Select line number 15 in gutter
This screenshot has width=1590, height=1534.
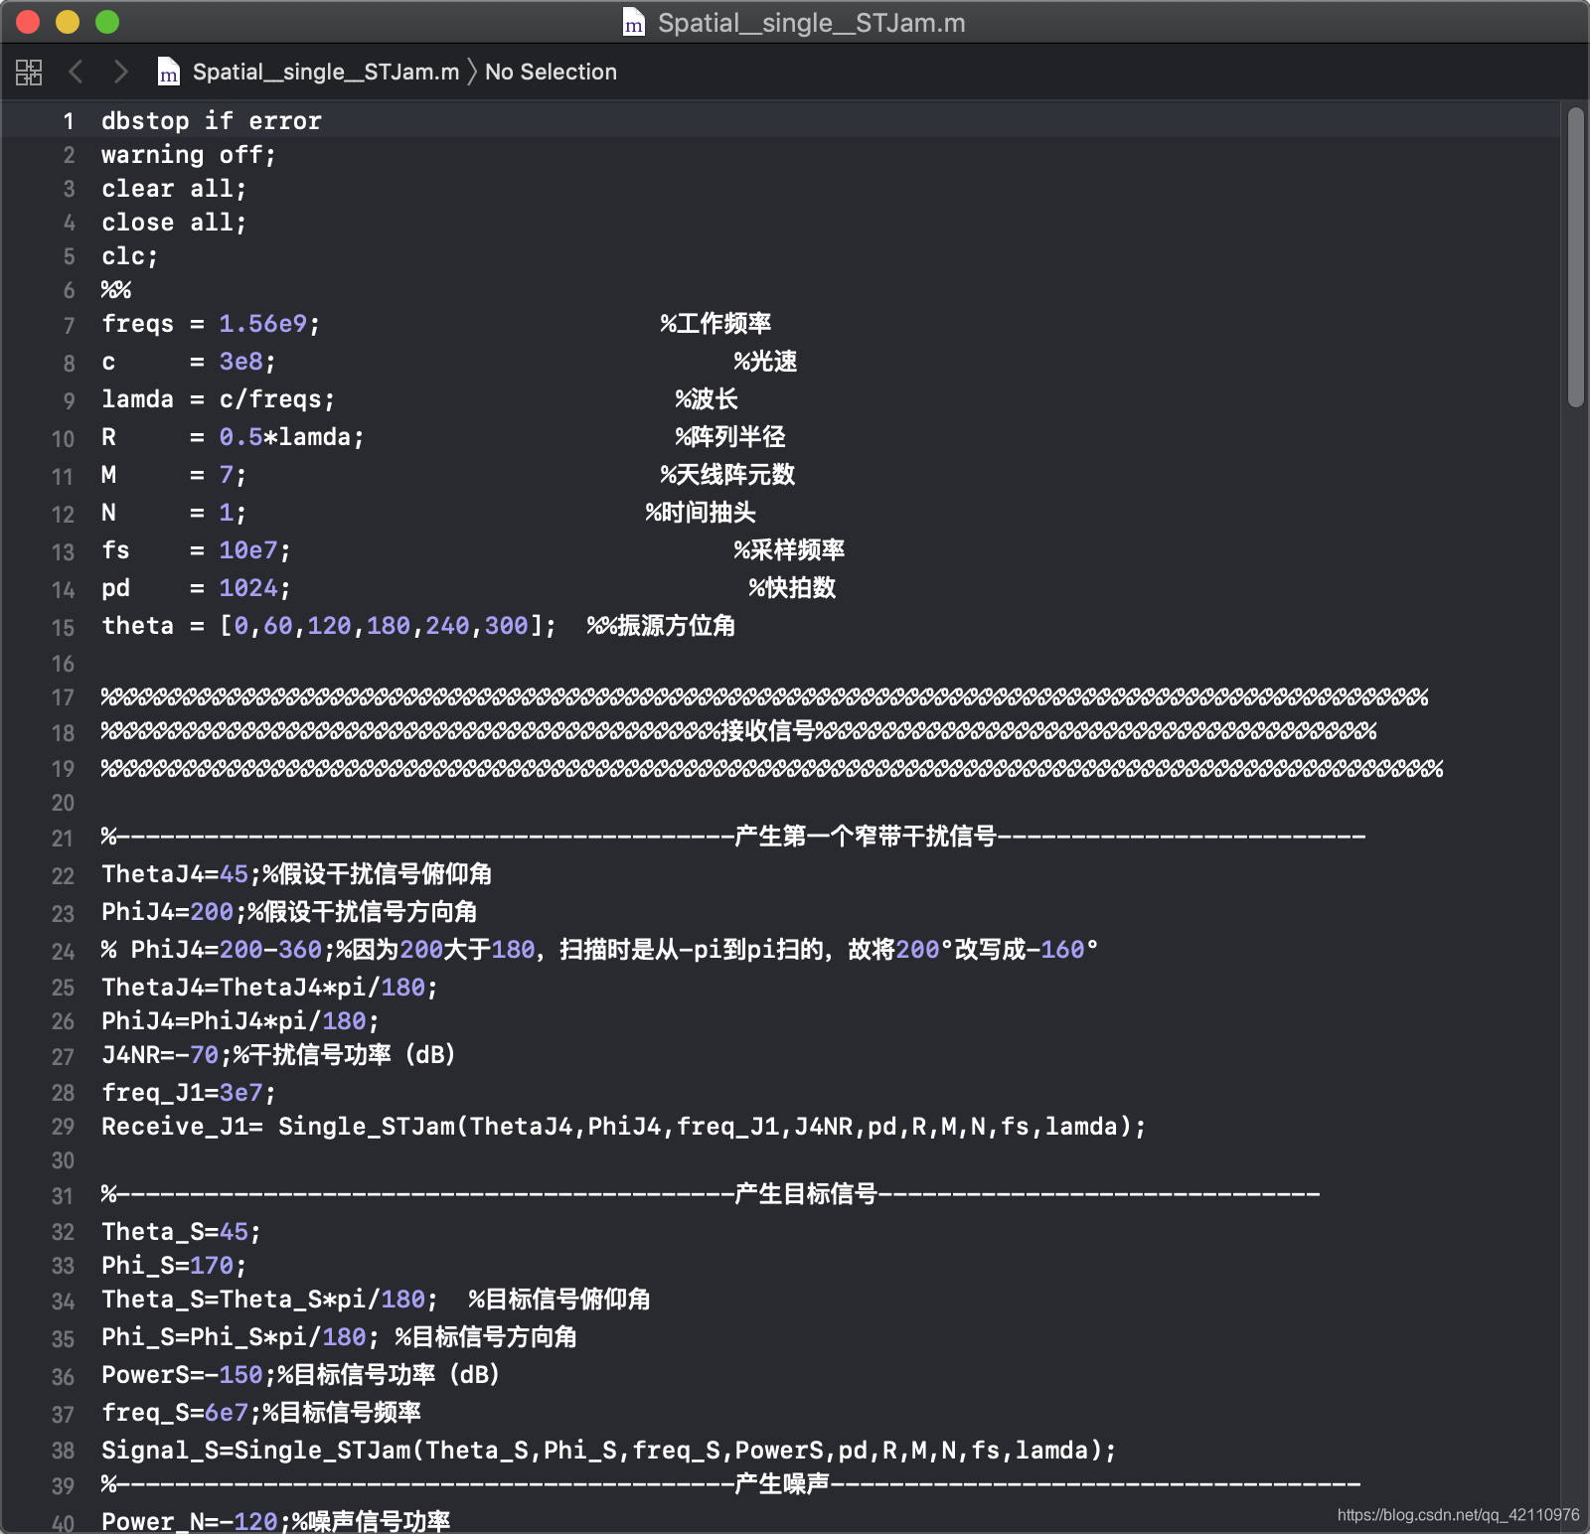(63, 627)
